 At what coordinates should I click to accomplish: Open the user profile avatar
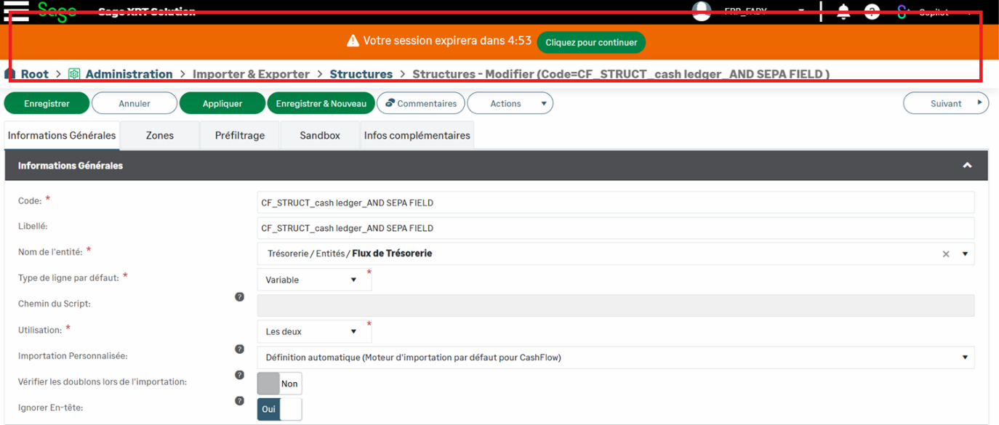click(701, 11)
